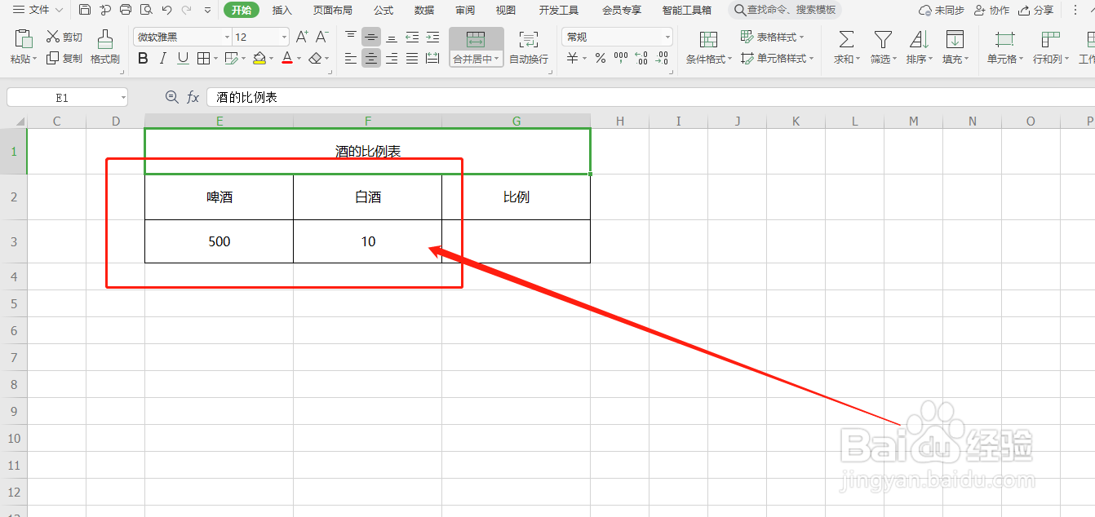Switch to the 公式 tab

383,10
